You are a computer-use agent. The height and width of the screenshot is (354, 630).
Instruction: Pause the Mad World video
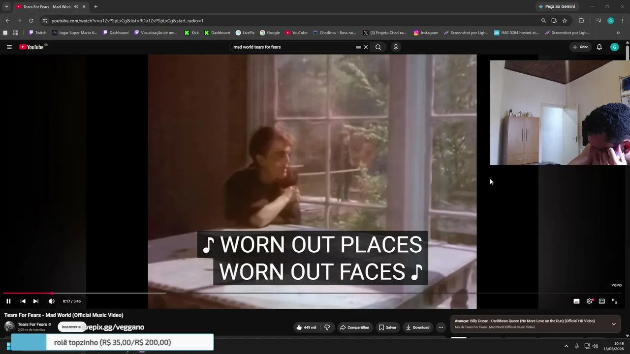pyautogui.click(x=8, y=301)
